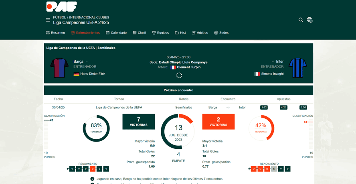Image resolution: width=356 pixels, height=184 pixels.
Task: Click the swap teams refresh icon
Action: (x=179, y=75)
